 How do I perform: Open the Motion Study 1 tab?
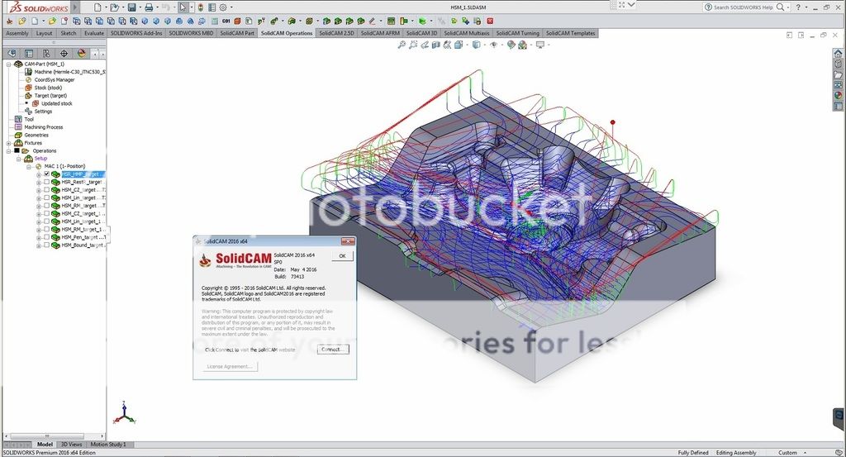(x=108, y=445)
